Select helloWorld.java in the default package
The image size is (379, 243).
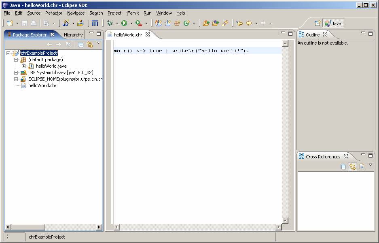pyautogui.click(x=51, y=66)
